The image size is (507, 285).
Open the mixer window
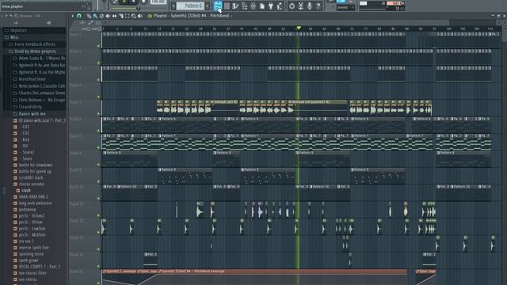(253, 6)
